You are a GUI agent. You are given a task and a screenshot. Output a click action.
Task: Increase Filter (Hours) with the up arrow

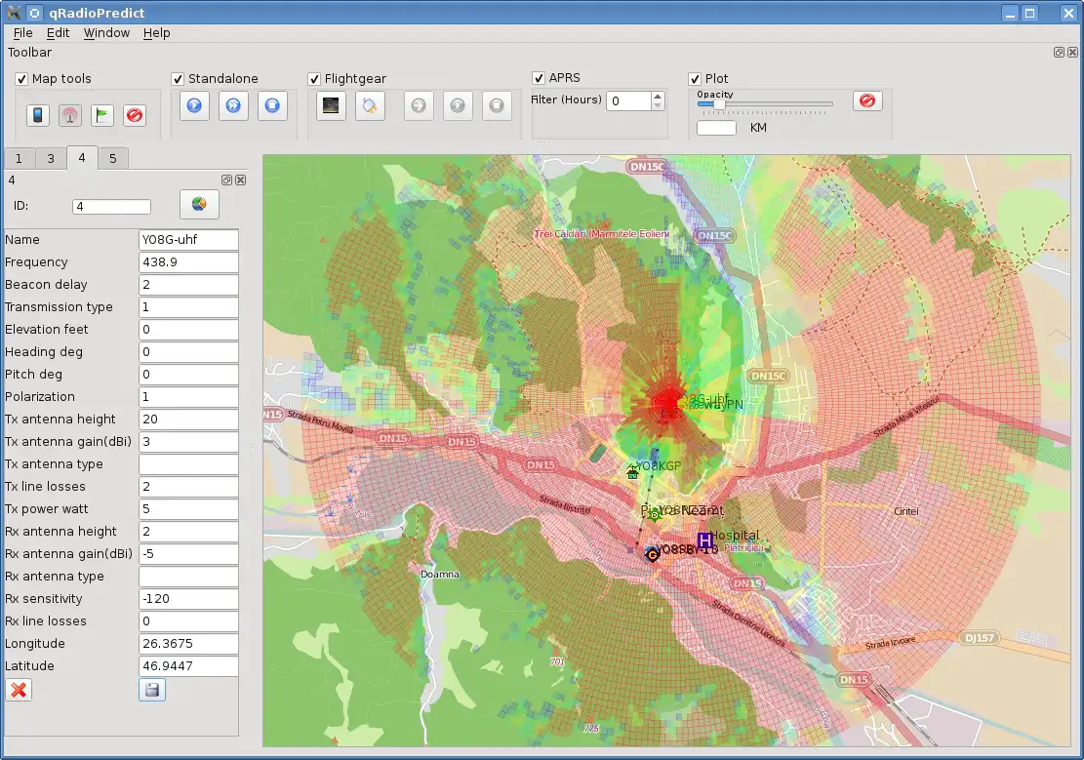coord(658,96)
